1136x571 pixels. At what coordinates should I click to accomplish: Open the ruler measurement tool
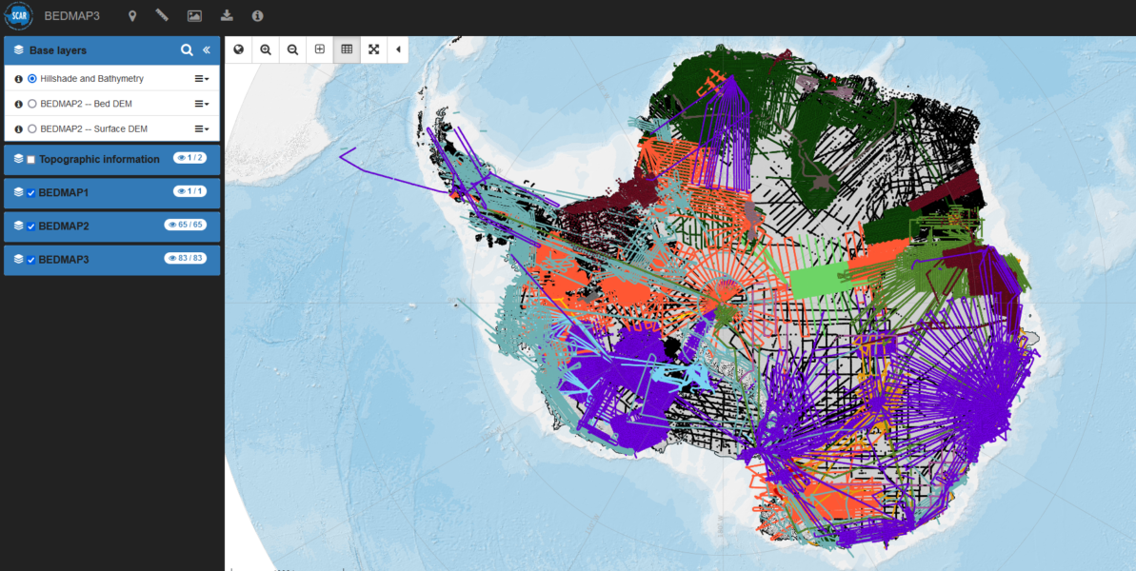coord(161,15)
